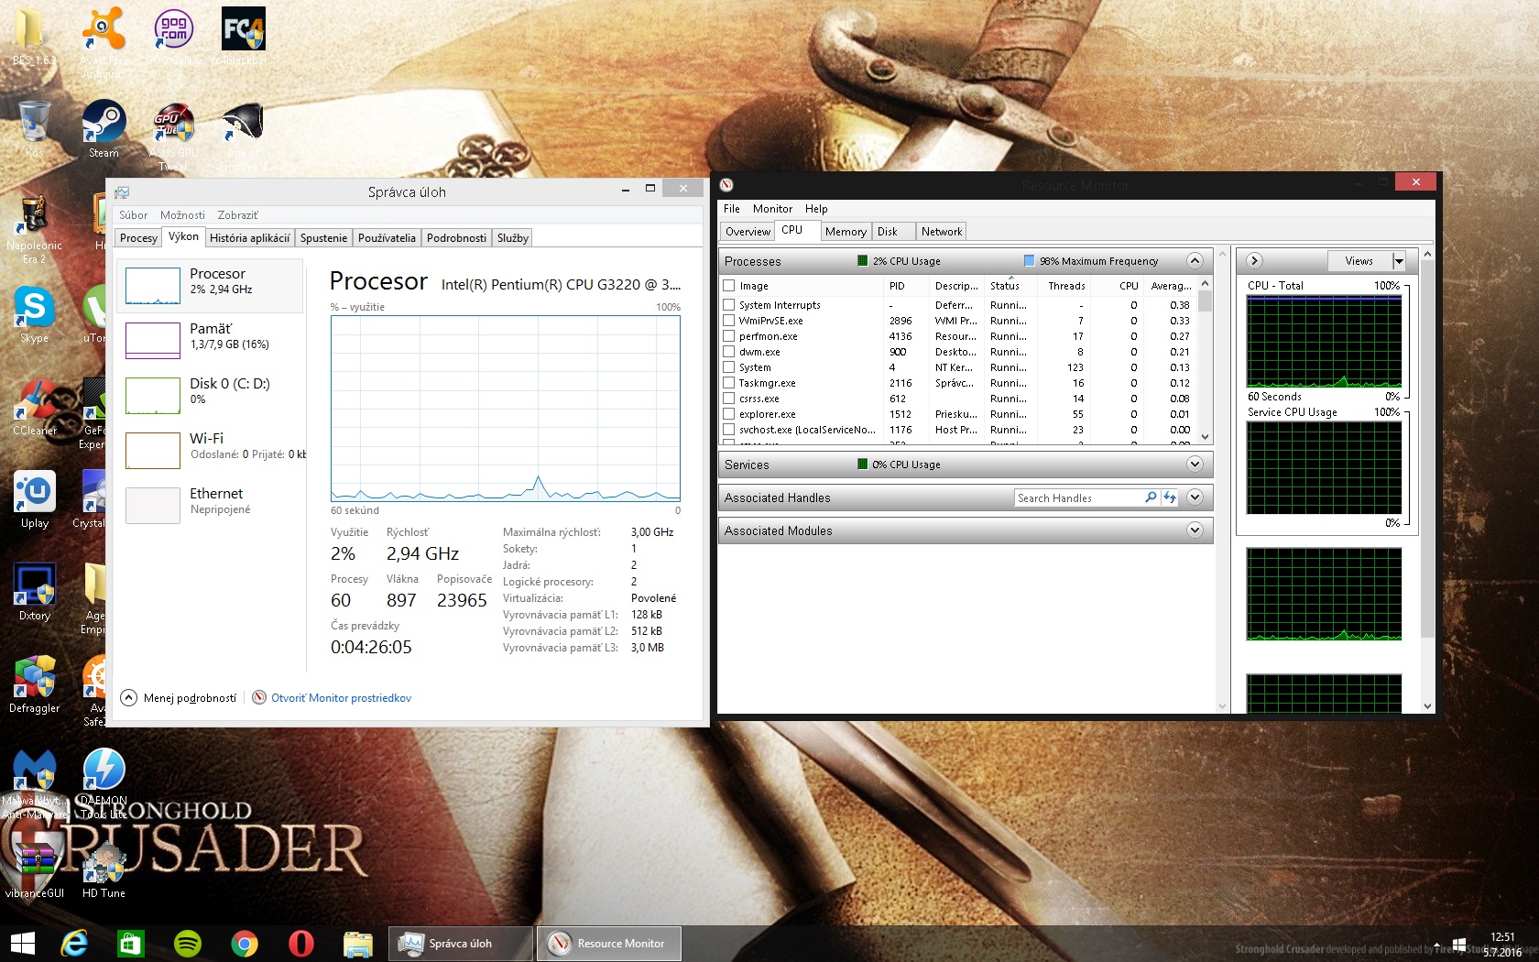Tick the checkbox for perfmon.exe

[x=729, y=336]
